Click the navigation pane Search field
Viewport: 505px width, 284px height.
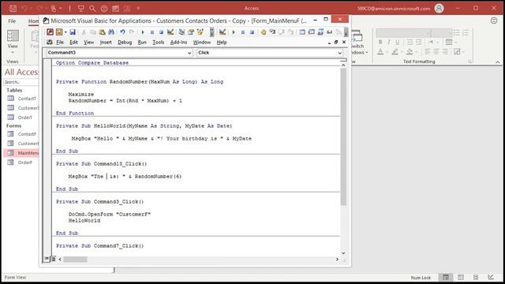21,82
